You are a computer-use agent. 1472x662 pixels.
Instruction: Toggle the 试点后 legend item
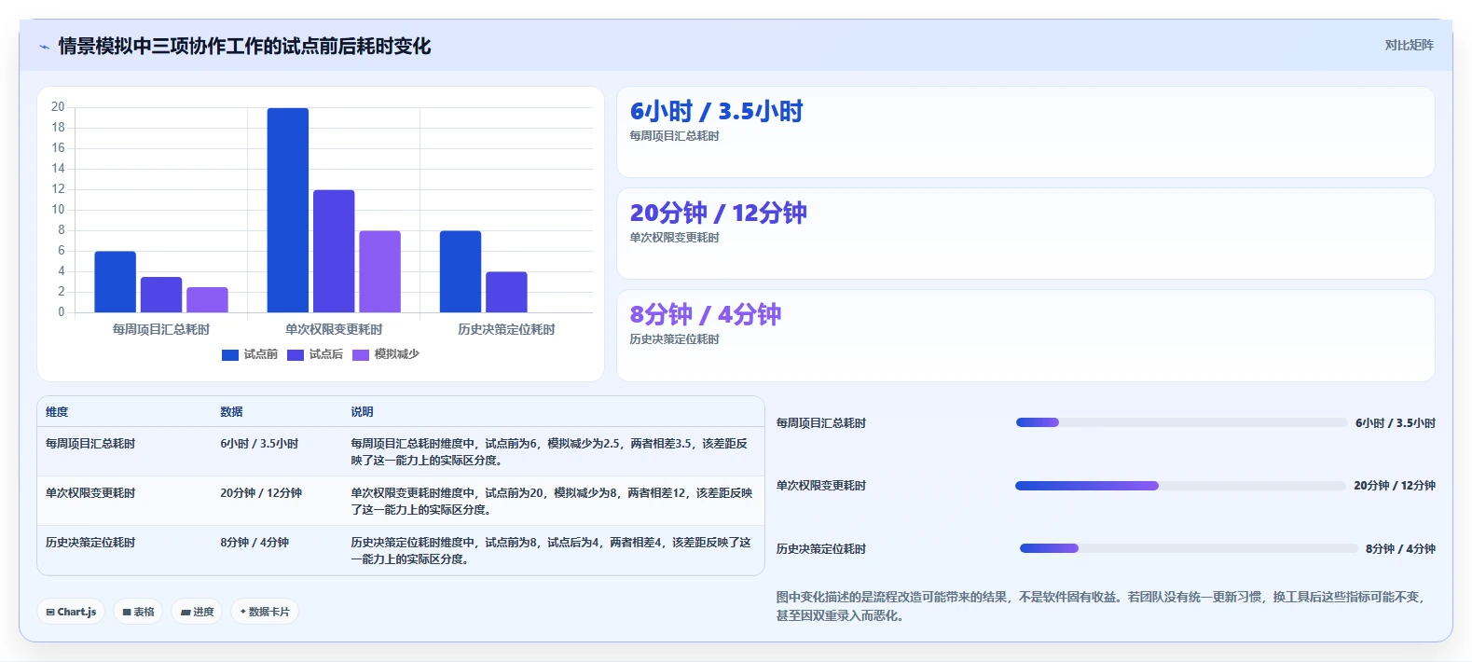(x=315, y=354)
